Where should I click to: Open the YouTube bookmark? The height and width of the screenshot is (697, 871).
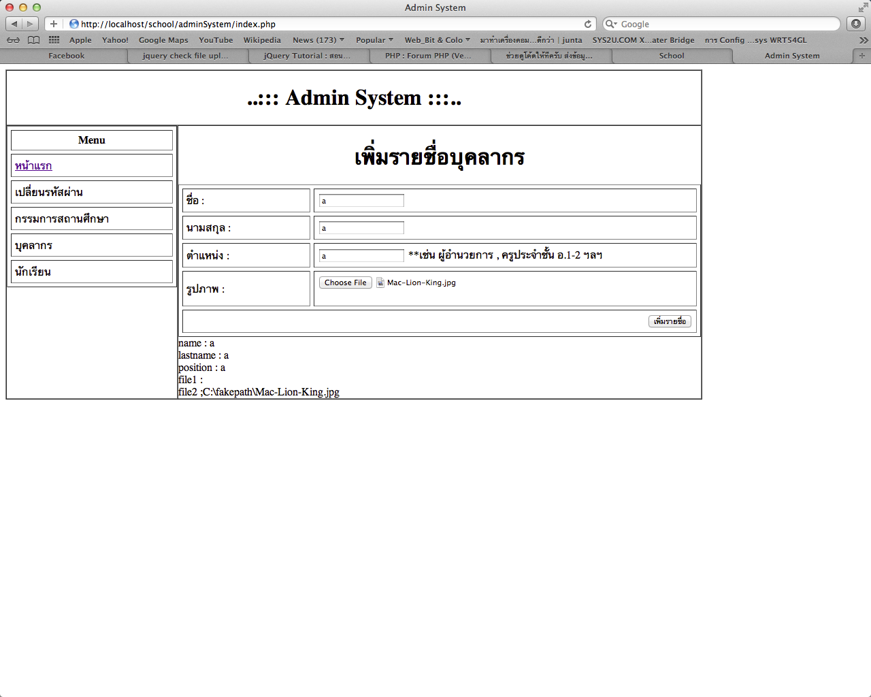point(216,40)
